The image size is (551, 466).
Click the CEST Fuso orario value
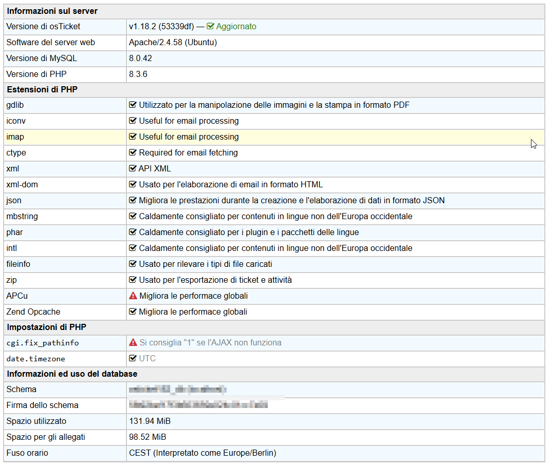tap(202, 453)
